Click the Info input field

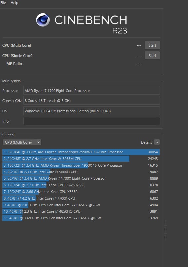pos(92,121)
